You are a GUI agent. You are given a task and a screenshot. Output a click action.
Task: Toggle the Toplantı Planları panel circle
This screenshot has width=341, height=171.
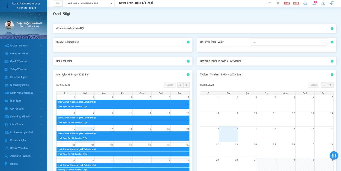332,75
